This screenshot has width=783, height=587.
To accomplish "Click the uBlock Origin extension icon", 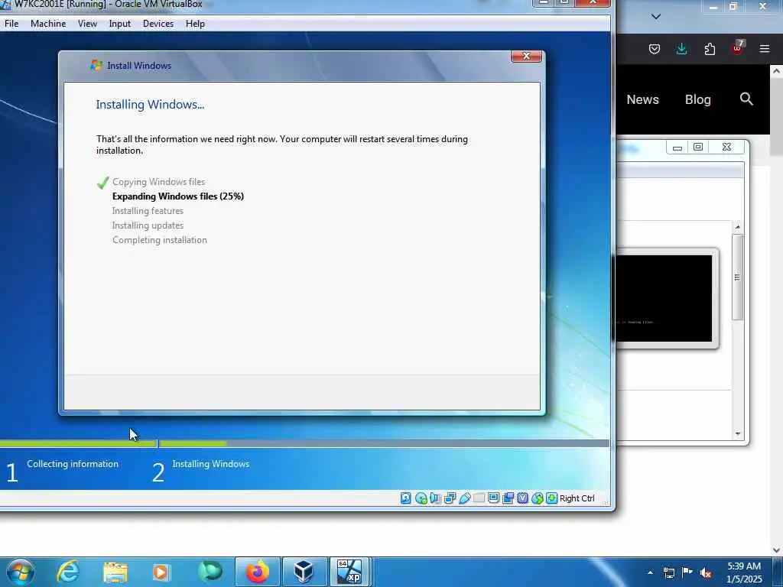I will [738, 48].
